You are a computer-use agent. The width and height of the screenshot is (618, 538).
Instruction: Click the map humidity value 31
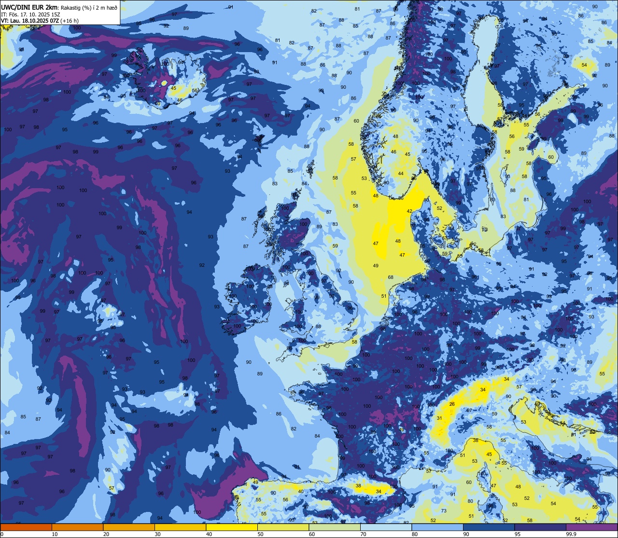click(x=439, y=418)
